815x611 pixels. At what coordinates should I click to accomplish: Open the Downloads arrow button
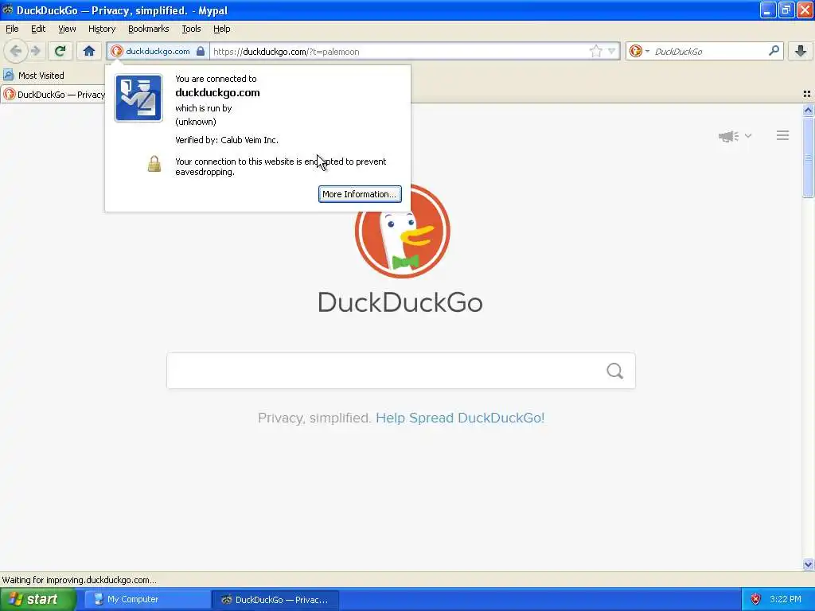click(x=801, y=51)
